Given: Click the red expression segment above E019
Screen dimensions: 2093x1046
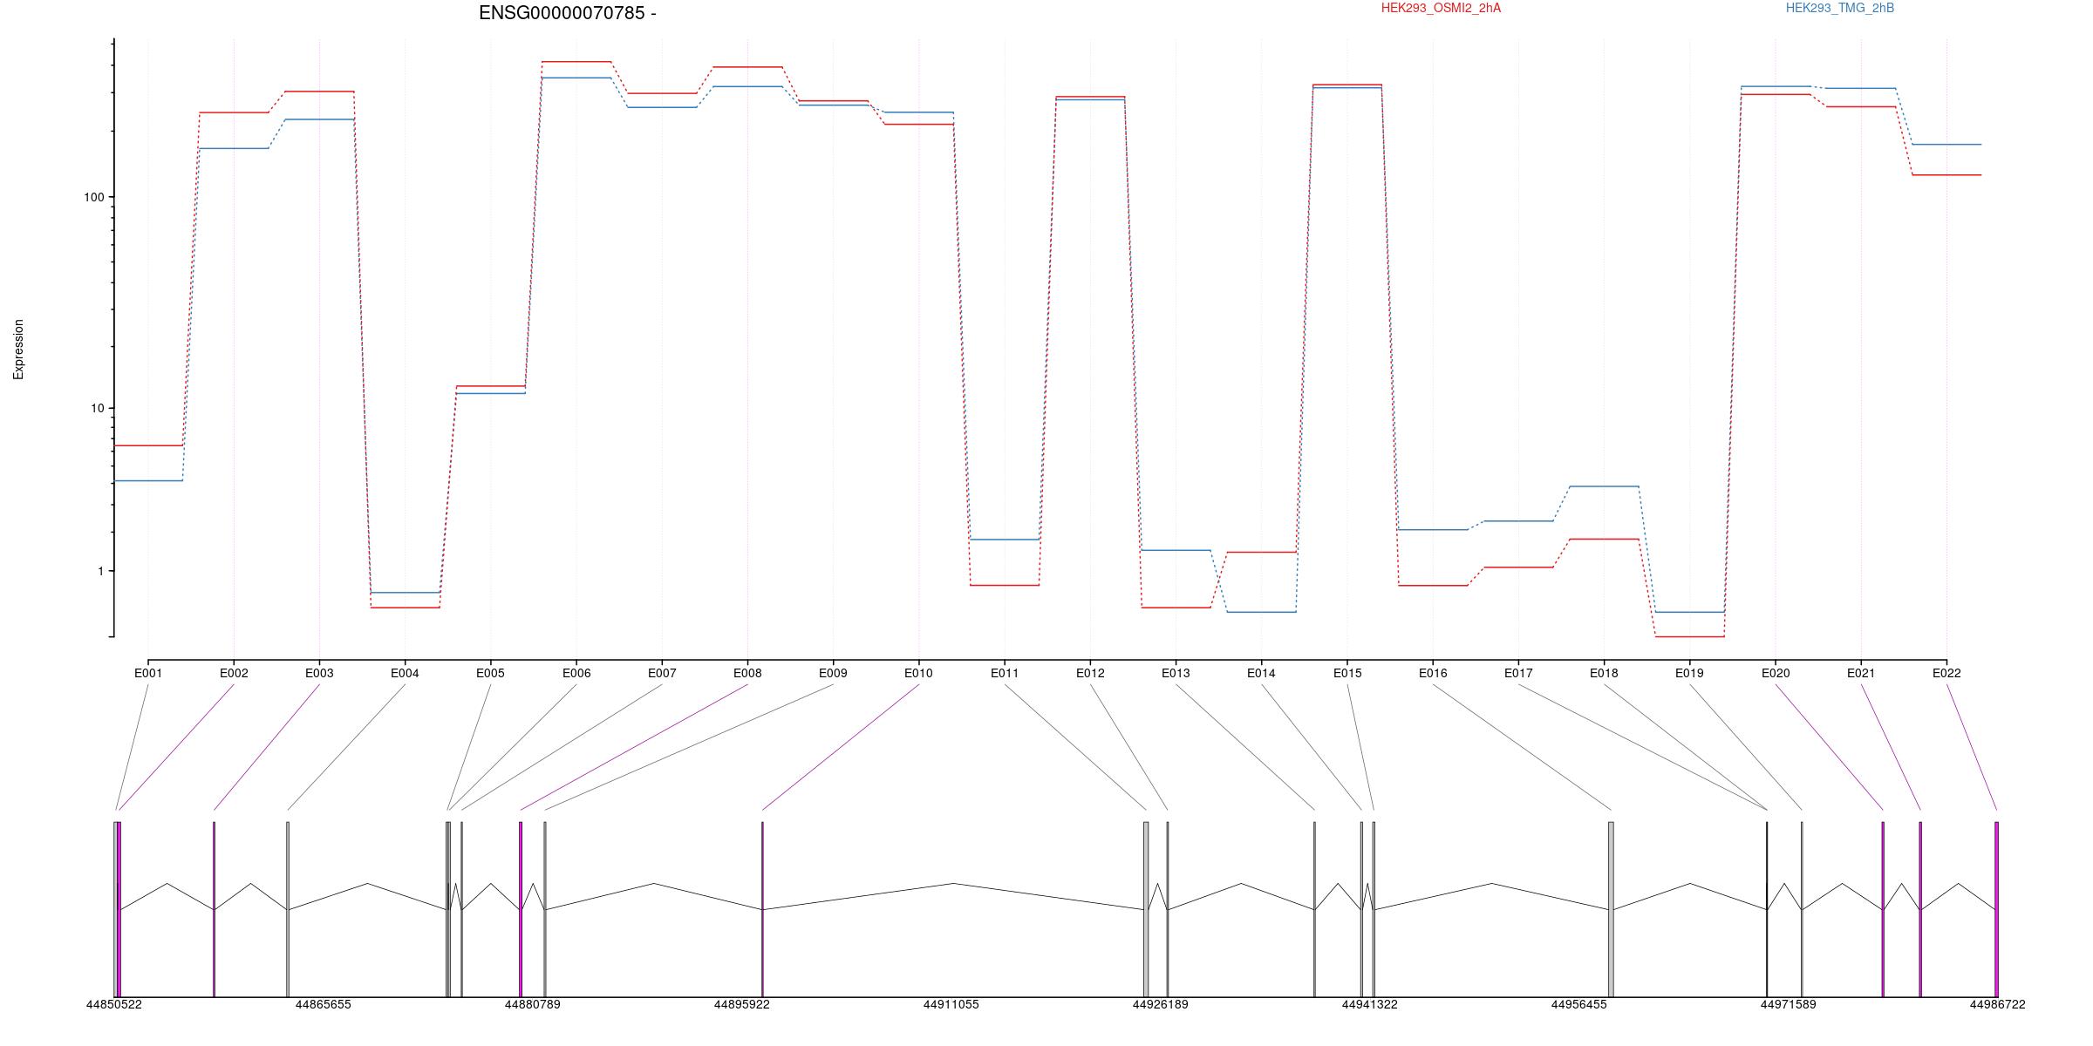Looking at the screenshot, I should pyautogui.click(x=1689, y=637).
